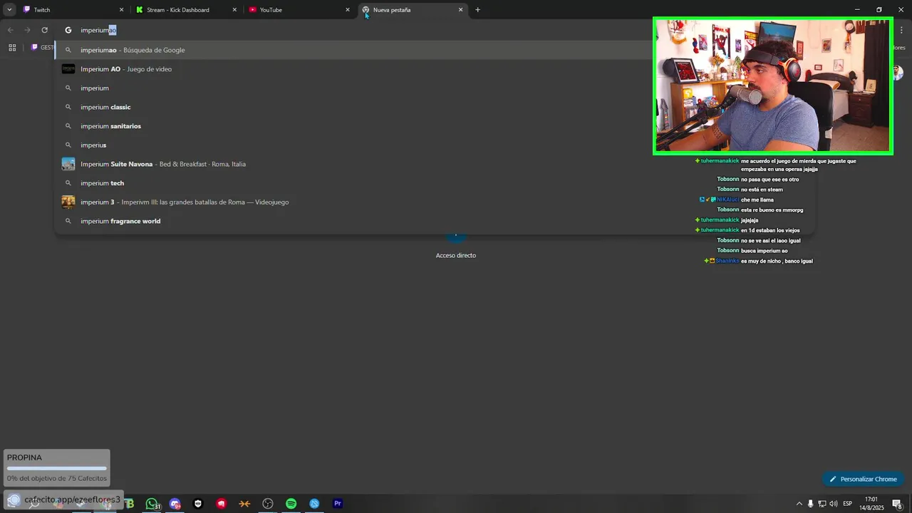
Task: Close the Kick Dashboard tab
Action: (234, 10)
